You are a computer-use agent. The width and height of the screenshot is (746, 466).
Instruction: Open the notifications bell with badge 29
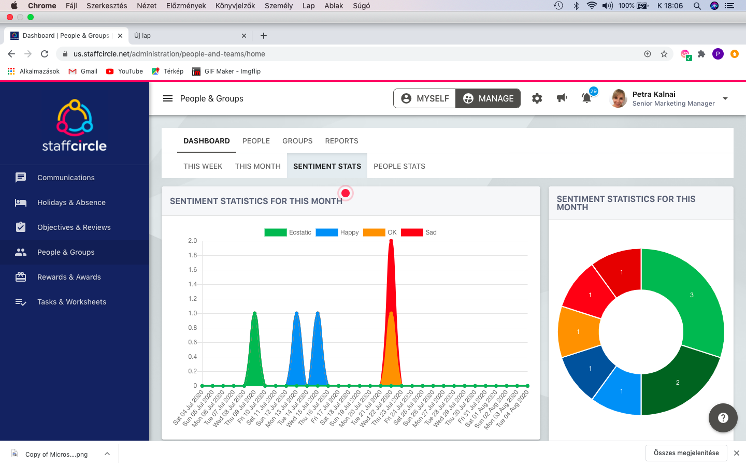(x=587, y=97)
